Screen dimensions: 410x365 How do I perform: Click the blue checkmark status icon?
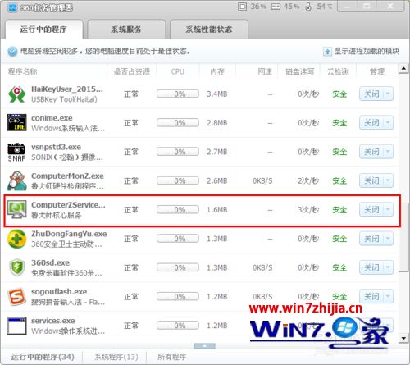click(x=12, y=52)
